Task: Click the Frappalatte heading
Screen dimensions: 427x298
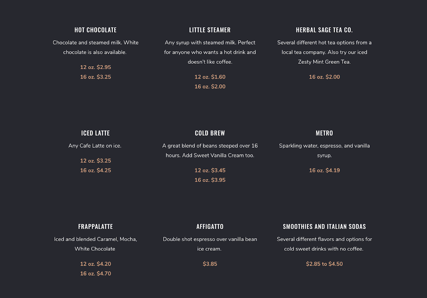Action: tap(95, 226)
